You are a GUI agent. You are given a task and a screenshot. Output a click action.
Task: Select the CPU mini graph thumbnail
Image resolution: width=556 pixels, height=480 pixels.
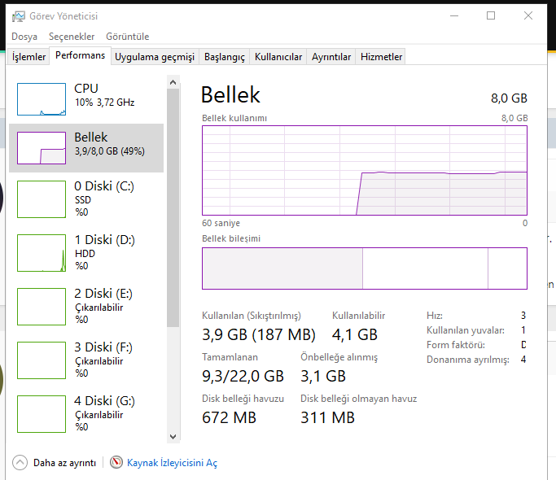tap(42, 98)
